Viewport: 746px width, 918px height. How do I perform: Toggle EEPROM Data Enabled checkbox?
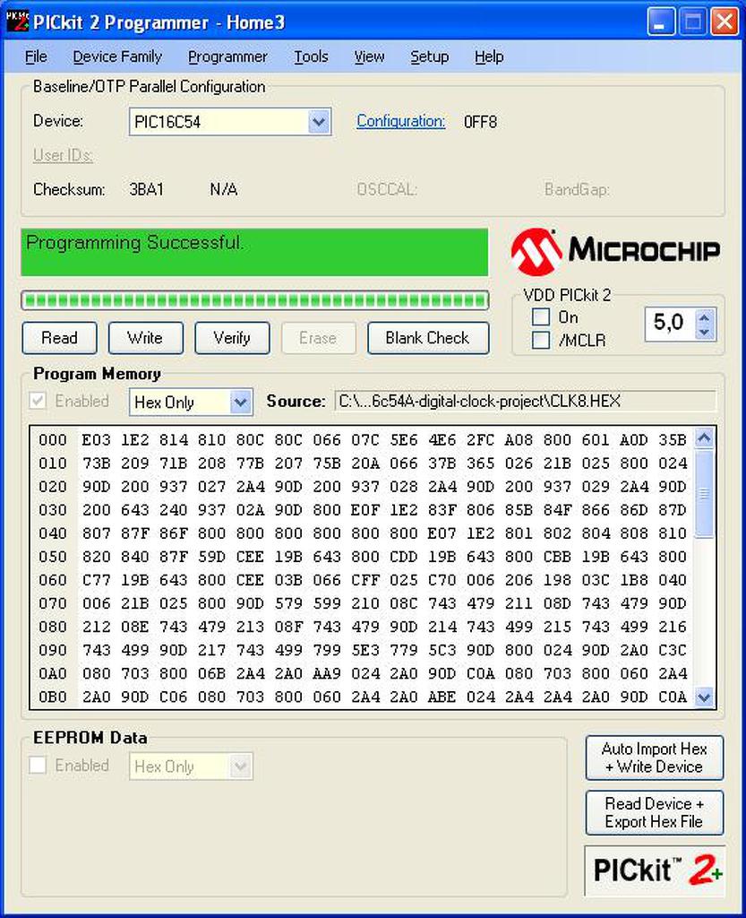[x=38, y=766]
